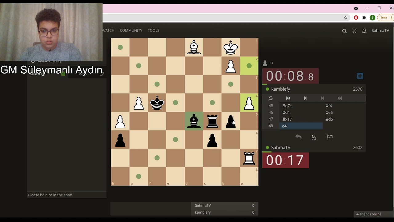Screen dimensions: 394x222
Task: Open the green browser profile icon
Action: 372,18
